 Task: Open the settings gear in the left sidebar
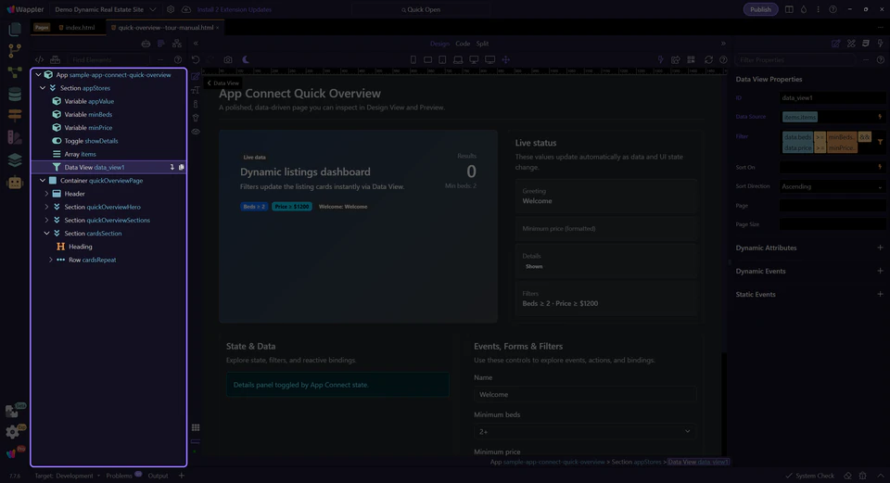pos(12,432)
